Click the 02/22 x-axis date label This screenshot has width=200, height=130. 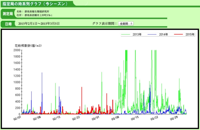76,118
